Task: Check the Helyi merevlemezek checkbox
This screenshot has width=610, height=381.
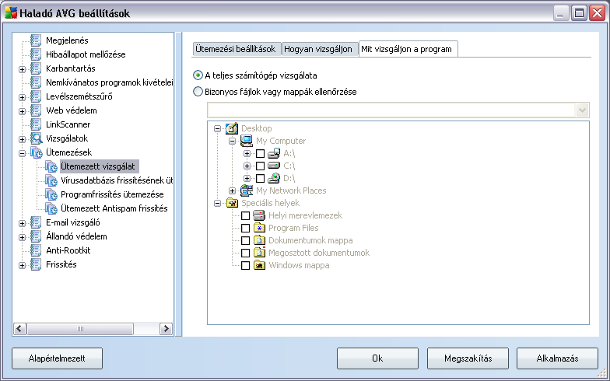Action: pyautogui.click(x=246, y=215)
